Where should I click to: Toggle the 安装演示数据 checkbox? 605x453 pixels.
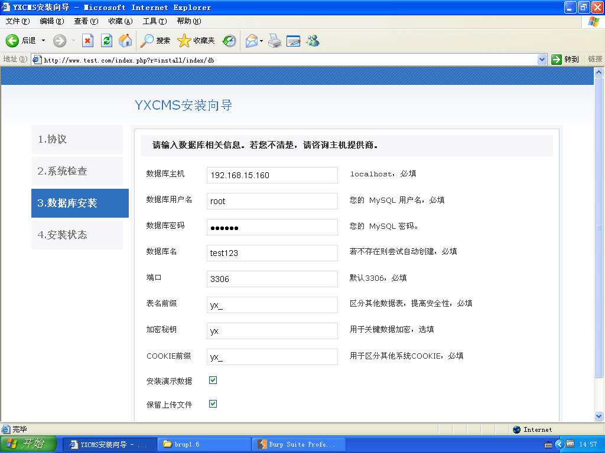[x=213, y=380]
